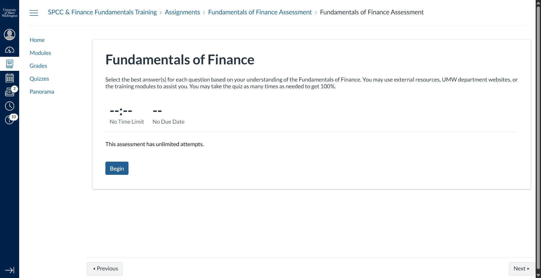Select the Courses book icon

tap(10, 64)
